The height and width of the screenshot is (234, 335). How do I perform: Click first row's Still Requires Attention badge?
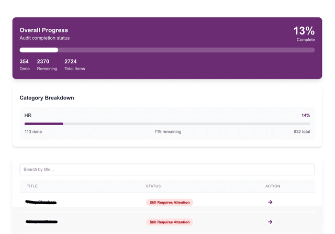click(169, 202)
